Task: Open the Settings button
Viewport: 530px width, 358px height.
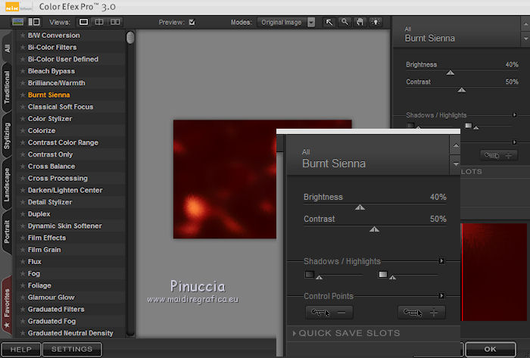Action: 72,350
